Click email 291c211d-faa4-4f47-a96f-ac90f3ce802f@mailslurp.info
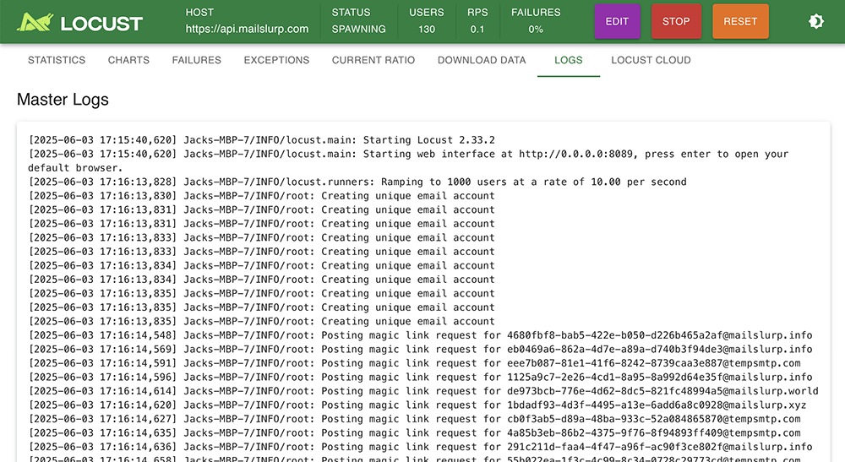The image size is (845, 462). (659, 448)
